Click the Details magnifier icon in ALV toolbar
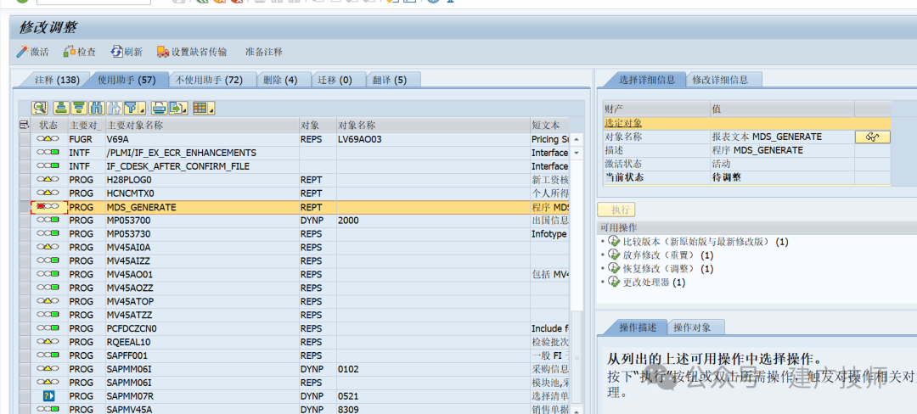The image size is (917, 414). pos(40,108)
